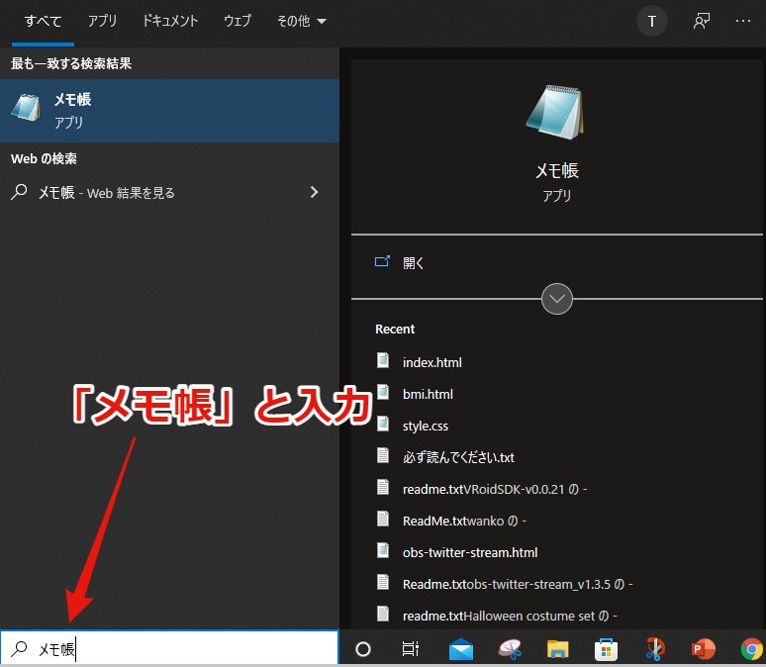
Task: Open ReadMe.txt from wanko
Action: tap(464, 521)
